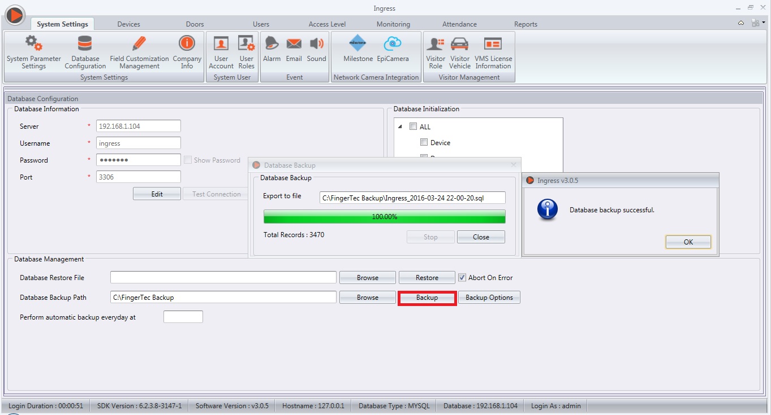771x415 pixels.
Task: Click OK in the Ingress v3.0.5 message box
Action: coord(688,242)
